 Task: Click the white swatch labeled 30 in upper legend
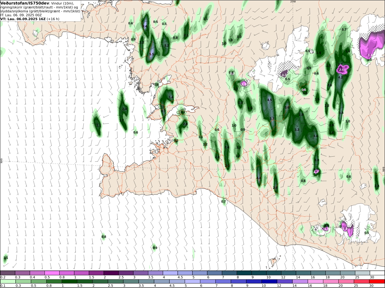tap(377, 273)
